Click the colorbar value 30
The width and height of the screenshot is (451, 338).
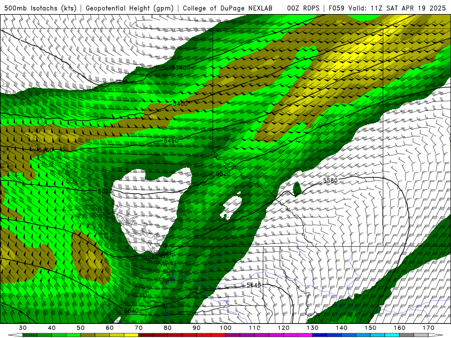23,328
